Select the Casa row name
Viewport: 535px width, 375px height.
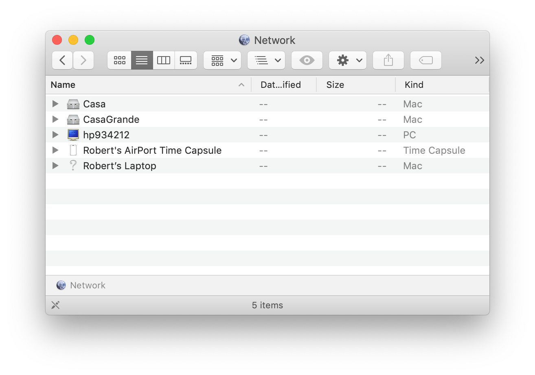[94, 104]
